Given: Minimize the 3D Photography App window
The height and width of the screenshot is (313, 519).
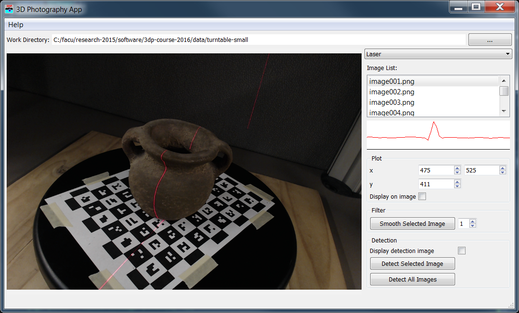Looking at the screenshot, I should pyautogui.click(x=458, y=7).
